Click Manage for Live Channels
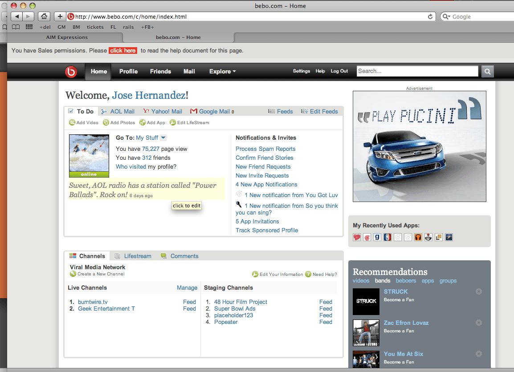 pyautogui.click(x=187, y=287)
